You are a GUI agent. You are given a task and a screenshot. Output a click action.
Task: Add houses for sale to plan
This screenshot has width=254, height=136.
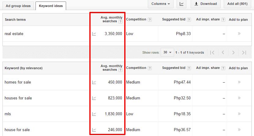[x=239, y=98]
